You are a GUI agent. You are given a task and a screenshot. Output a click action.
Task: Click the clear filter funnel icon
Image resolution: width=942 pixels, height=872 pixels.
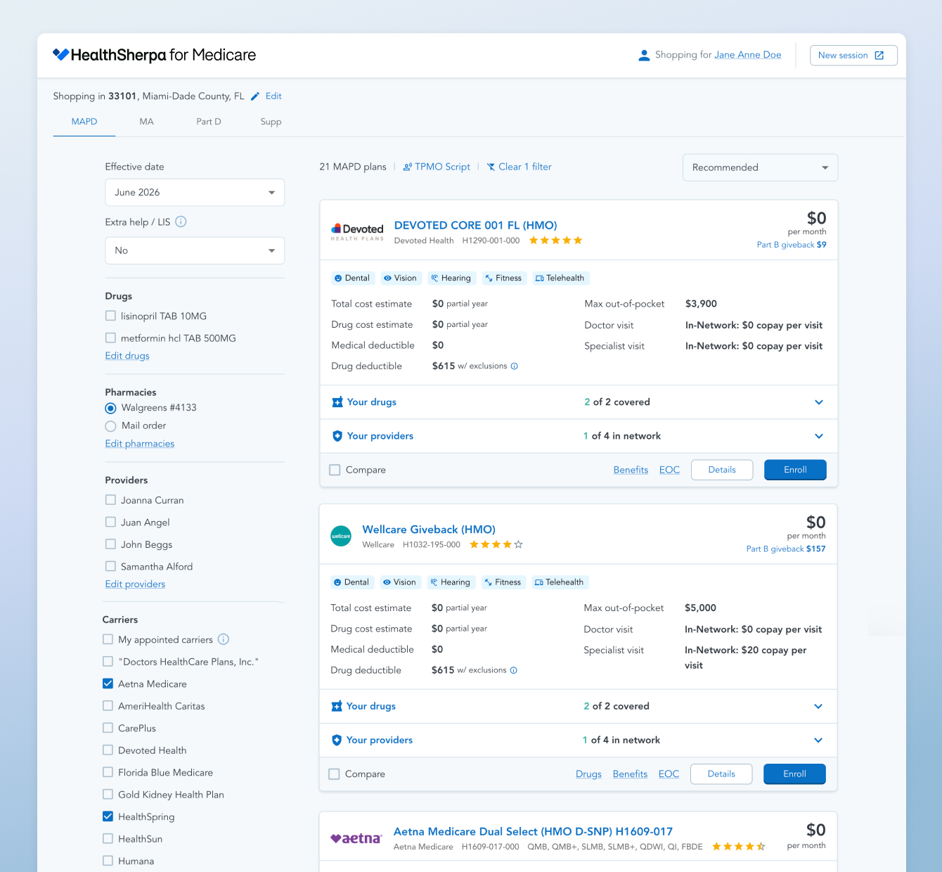(x=491, y=167)
